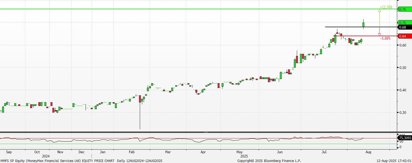
Task: Click the +11.76% upside label
Action: point(386,7)
